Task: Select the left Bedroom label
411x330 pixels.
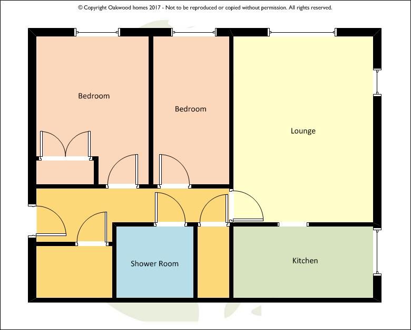Action: click(94, 96)
